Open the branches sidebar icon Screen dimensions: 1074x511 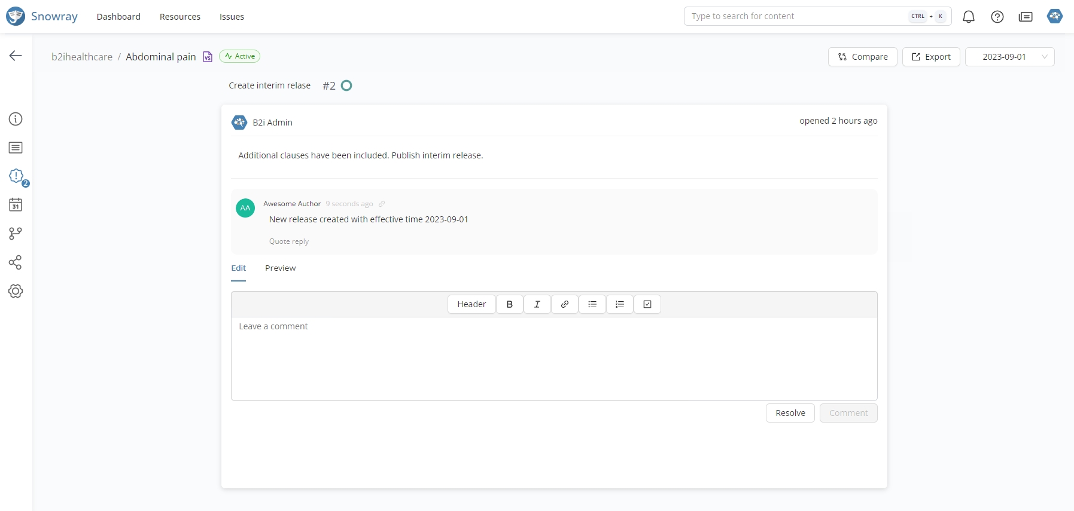(x=16, y=234)
